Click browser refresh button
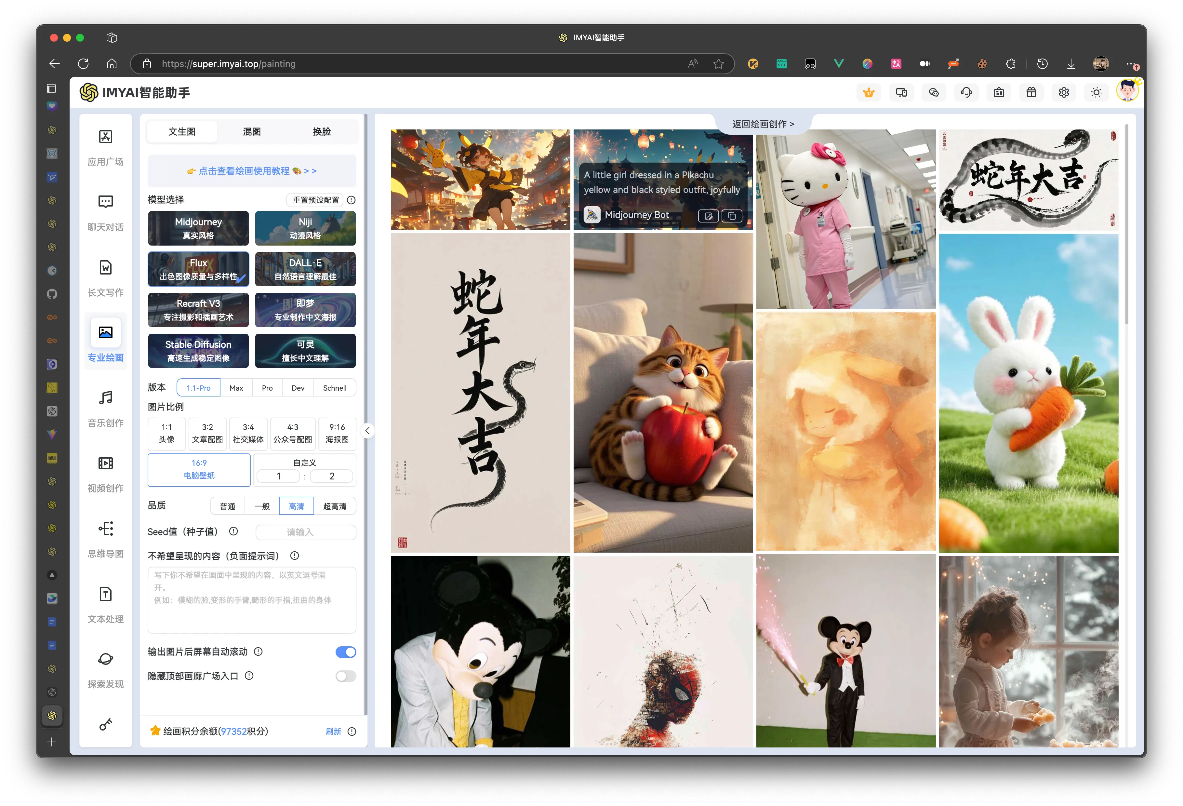The height and width of the screenshot is (806, 1183). 83,64
